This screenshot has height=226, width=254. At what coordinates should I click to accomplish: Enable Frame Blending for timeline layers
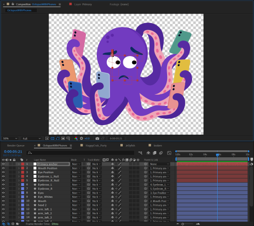154,153
